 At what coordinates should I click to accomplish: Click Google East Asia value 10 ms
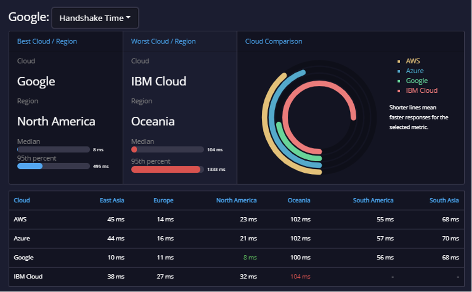click(116, 258)
